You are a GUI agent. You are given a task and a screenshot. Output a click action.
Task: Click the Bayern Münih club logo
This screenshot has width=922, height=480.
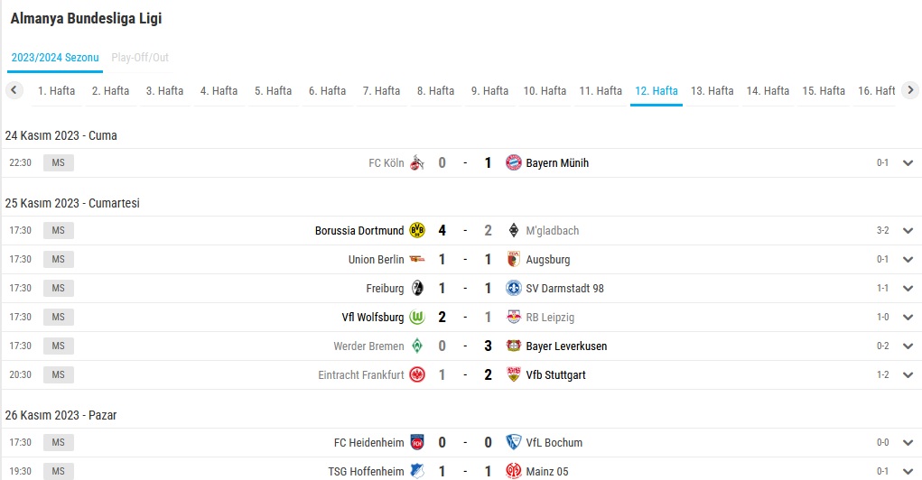(513, 162)
